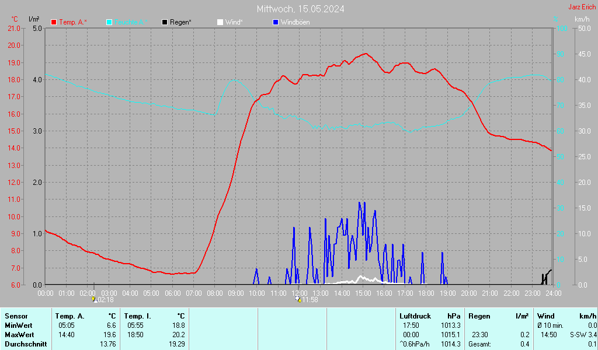Click the Regen legend label
598x350 pixels.
(180, 22)
